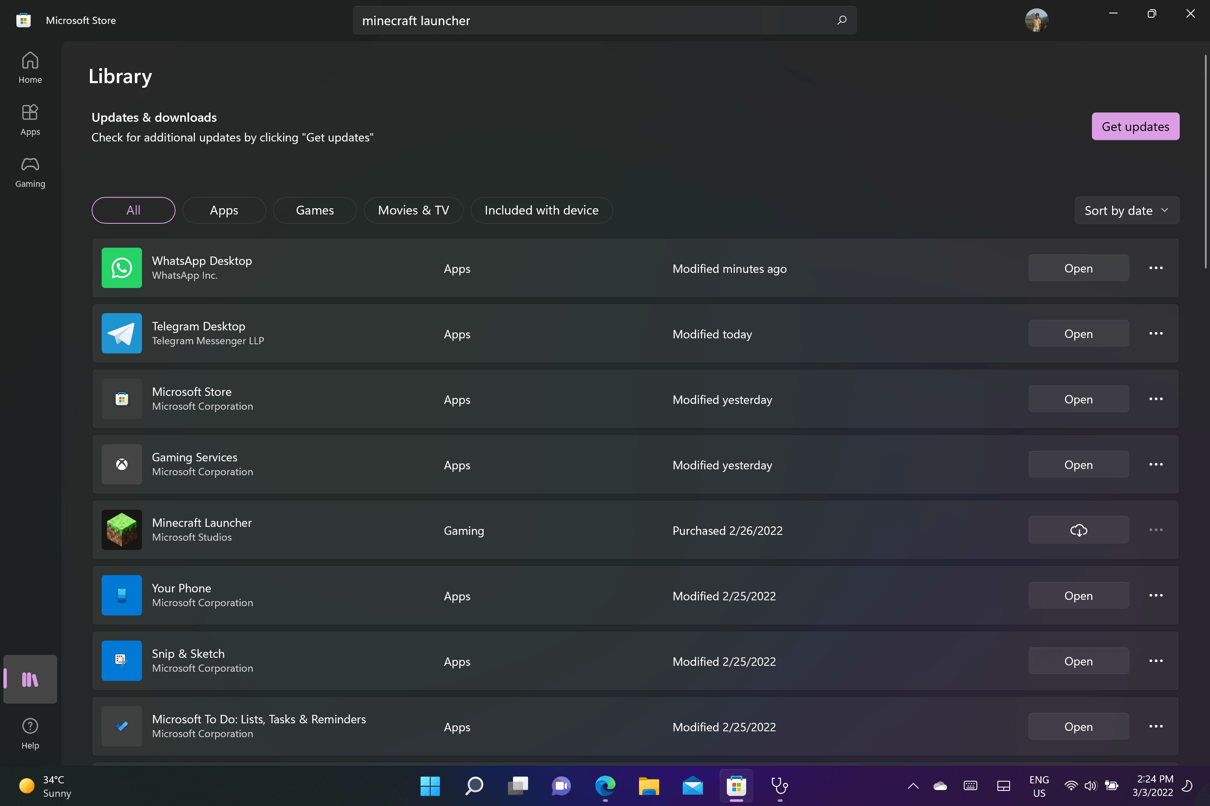Click the WhatsApp Desktop app icon
Viewport: 1210px width, 806px height.
pyautogui.click(x=121, y=268)
